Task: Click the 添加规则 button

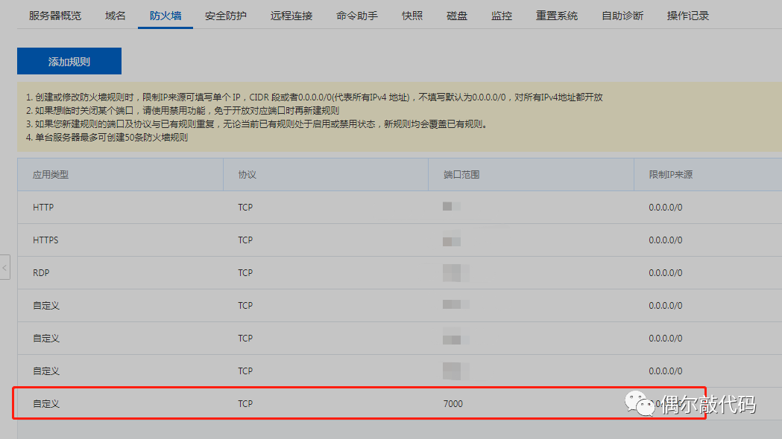Action: tap(69, 61)
